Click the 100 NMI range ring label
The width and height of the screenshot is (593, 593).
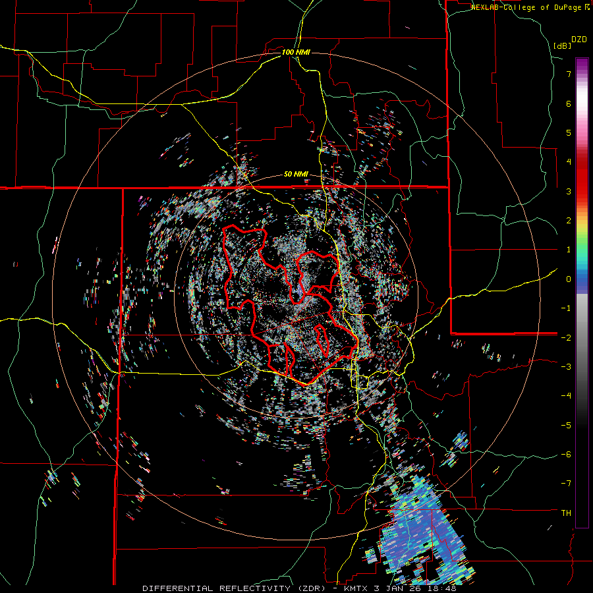[x=296, y=52]
